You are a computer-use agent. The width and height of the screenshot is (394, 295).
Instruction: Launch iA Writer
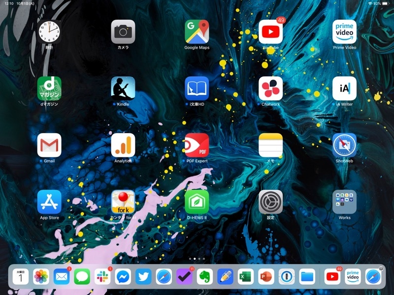tap(344, 88)
